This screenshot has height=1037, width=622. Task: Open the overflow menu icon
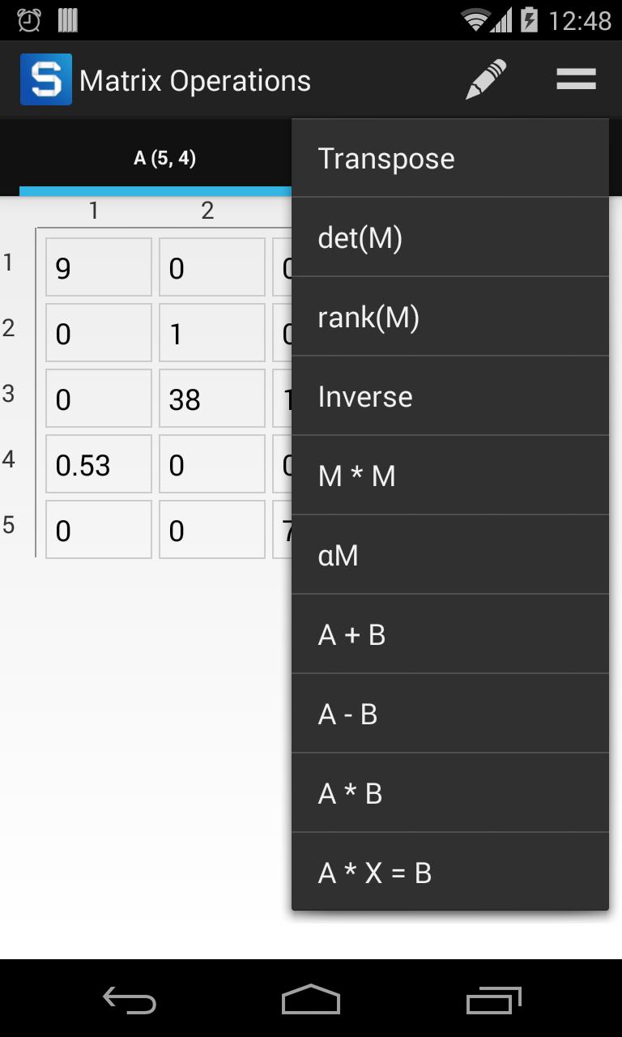point(575,78)
